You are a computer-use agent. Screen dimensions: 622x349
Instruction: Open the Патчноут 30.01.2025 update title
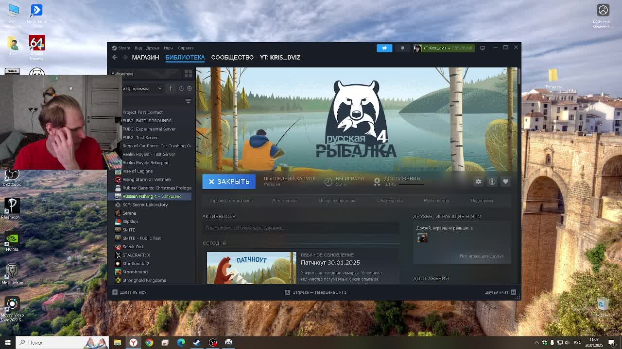click(330, 263)
